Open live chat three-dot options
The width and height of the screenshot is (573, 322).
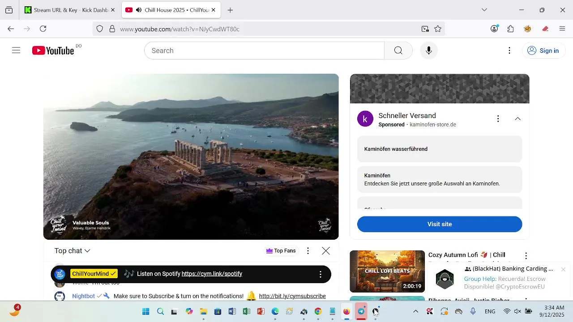[308, 251]
